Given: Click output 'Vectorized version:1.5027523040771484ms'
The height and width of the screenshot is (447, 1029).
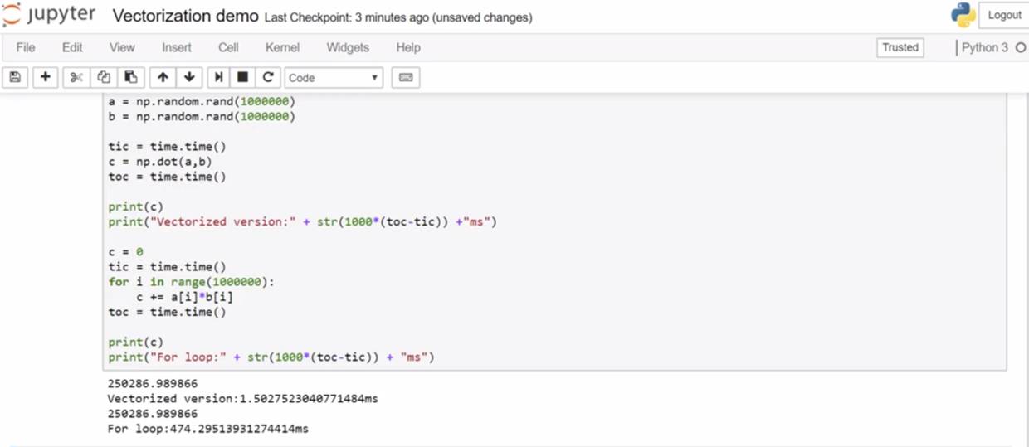Looking at the screenshot, I should pos(242,399).
